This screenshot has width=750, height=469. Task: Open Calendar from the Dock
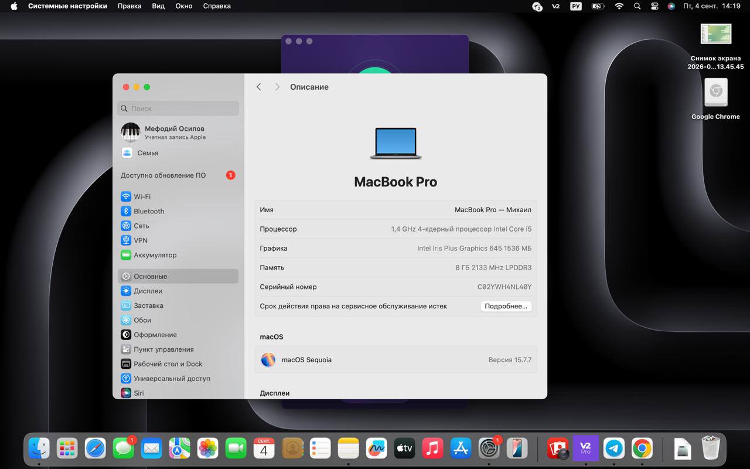(x=264, y=448)
